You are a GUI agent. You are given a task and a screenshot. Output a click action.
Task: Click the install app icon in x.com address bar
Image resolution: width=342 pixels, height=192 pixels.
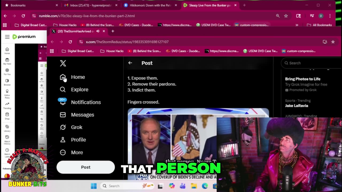click(325, 42)
